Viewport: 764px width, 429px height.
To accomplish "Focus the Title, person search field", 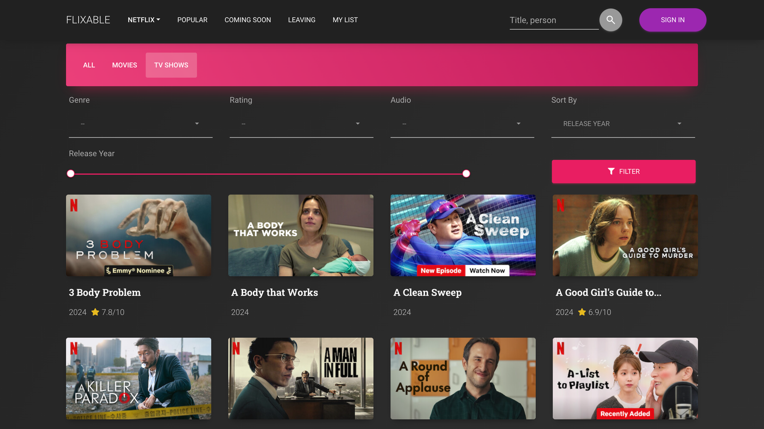I will tap(554, 20).
